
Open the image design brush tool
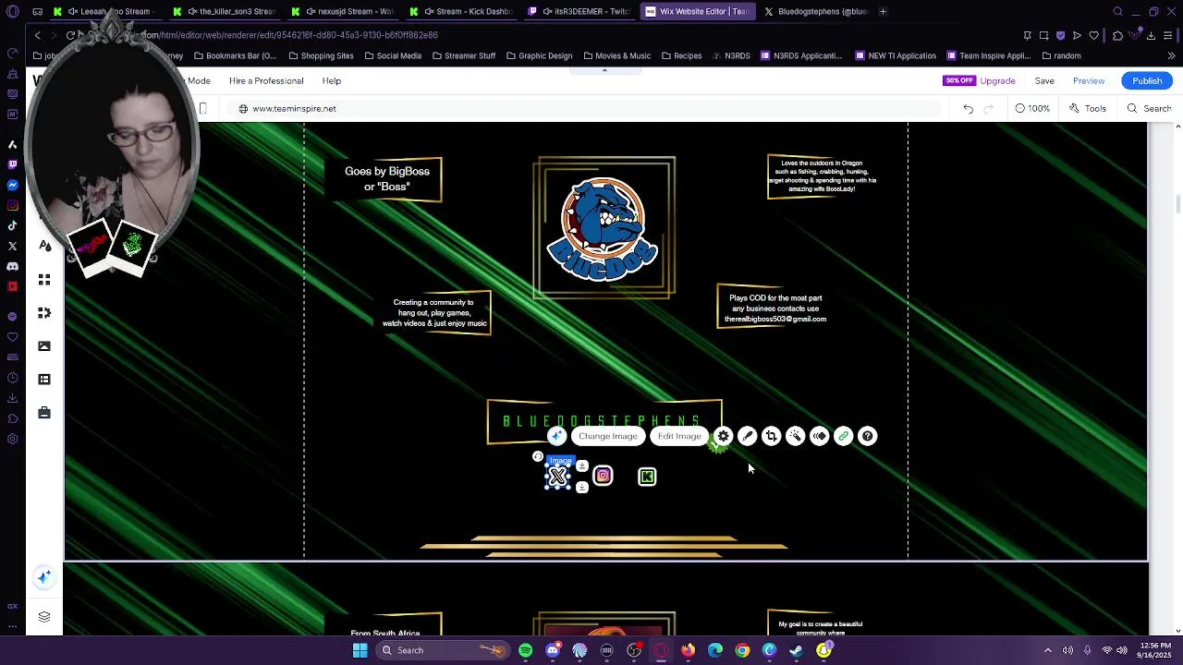(748, 436)
